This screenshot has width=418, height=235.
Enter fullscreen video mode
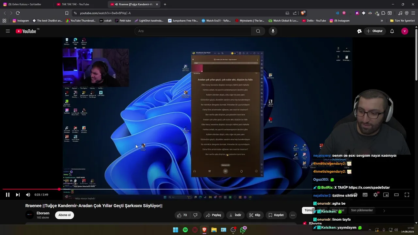point(407,195)
